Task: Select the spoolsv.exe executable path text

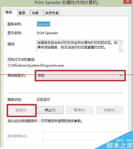Action: click(36, 65)
